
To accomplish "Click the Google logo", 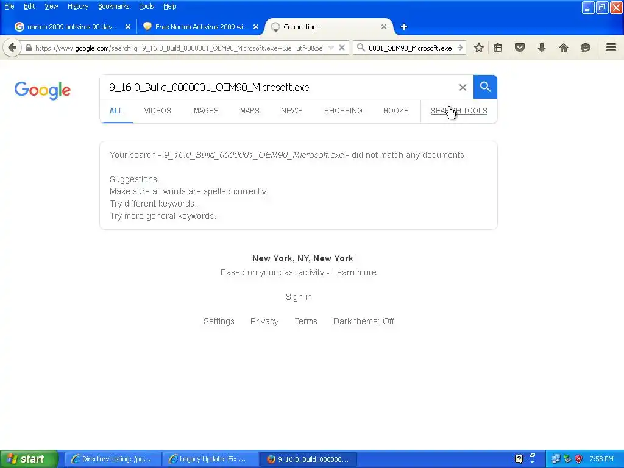I will (x=43, y=91).
